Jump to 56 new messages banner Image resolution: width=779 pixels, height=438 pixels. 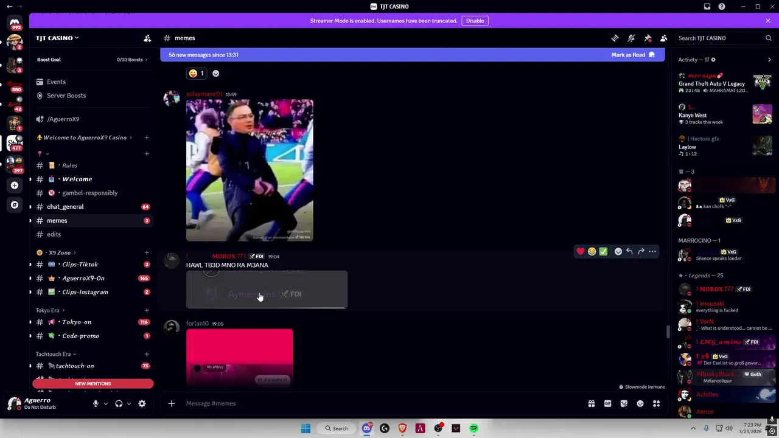click(x=203, y=55)
